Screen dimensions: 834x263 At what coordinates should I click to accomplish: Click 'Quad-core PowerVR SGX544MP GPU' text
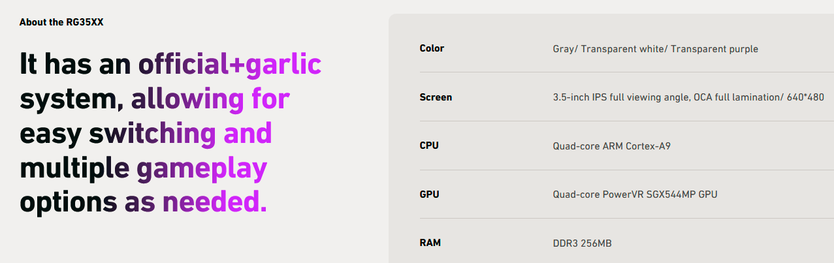click(635, 194)
